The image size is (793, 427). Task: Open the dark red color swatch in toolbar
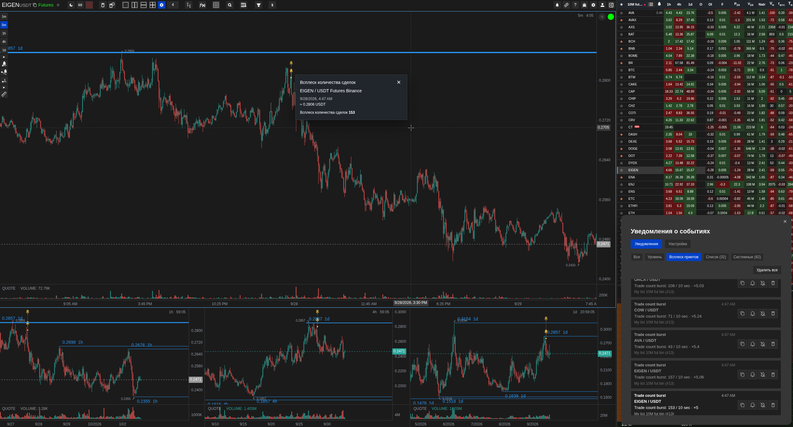89,5
